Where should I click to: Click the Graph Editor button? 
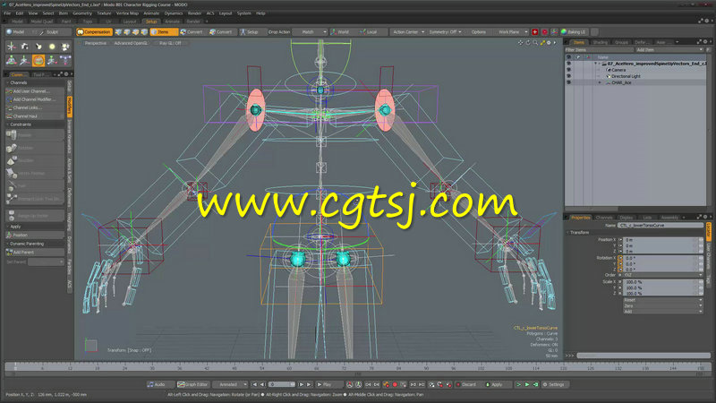pos(192,385)
